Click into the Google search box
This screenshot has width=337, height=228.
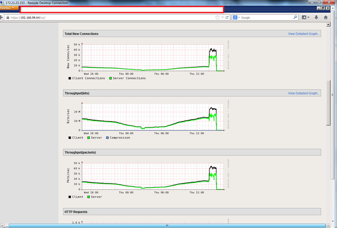point(266,18)
